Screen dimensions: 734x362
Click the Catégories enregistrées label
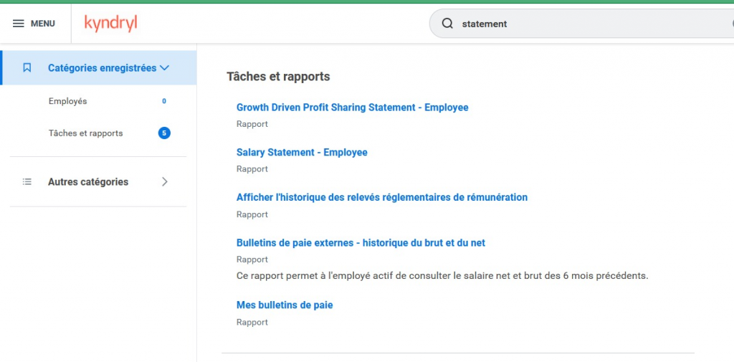click(102, 68)
